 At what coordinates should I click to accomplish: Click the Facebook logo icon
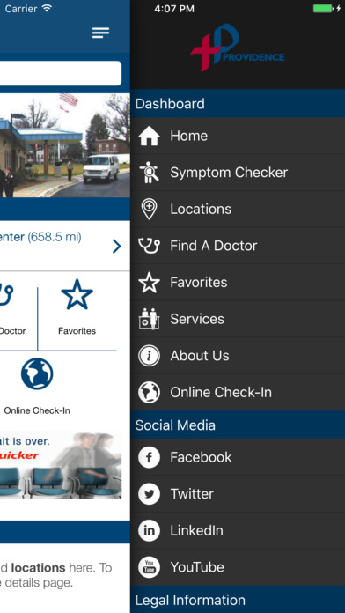coord(149,457)
